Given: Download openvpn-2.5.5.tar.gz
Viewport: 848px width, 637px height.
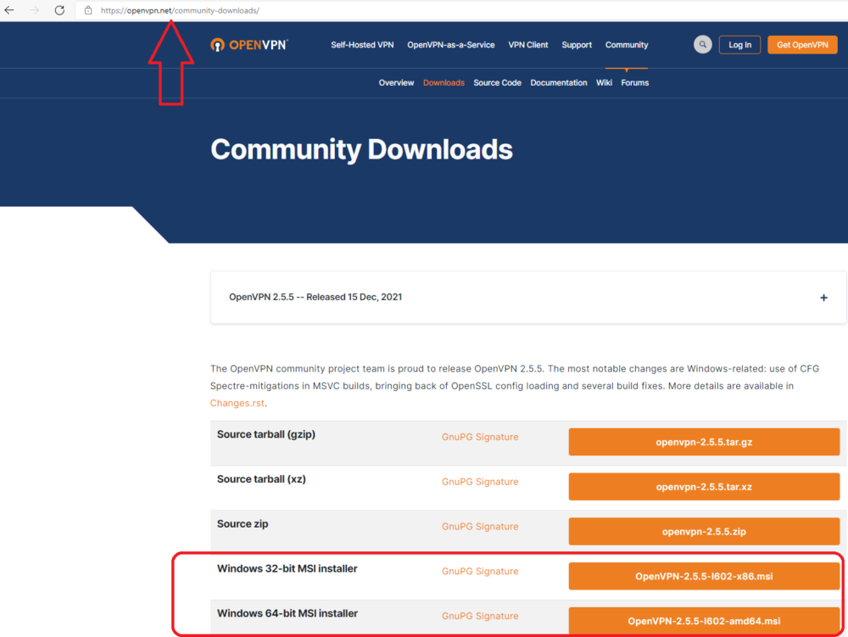Looking at the screenshot, I should [x=704, y=442].
